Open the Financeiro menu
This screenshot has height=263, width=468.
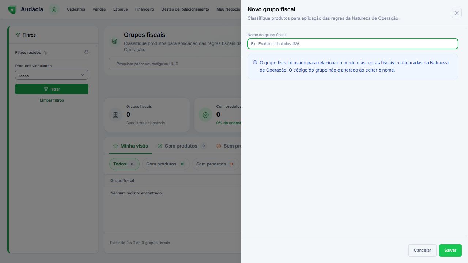(x=144, y=9)
